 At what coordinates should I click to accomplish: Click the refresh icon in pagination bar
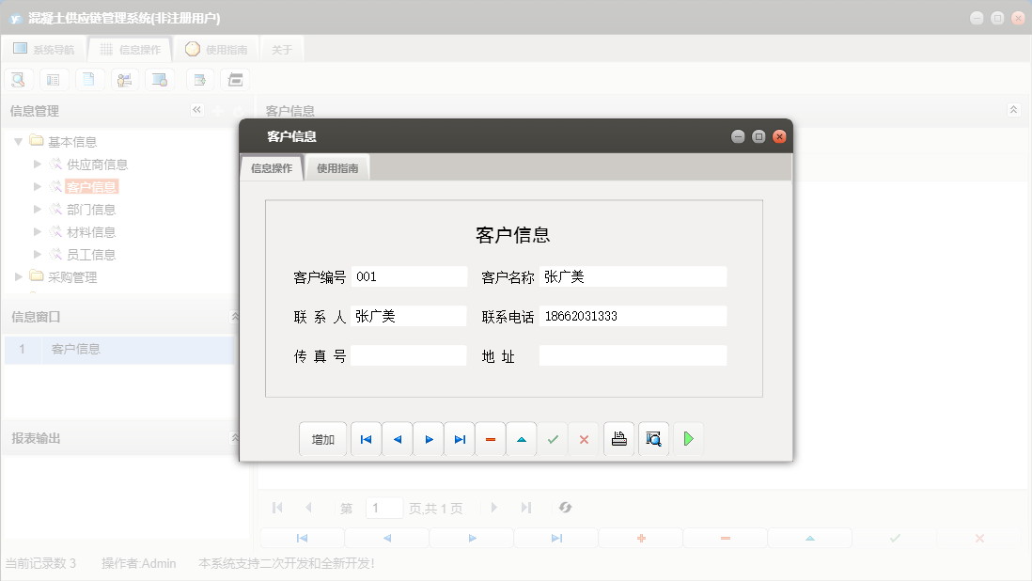[x=565, y=508]
